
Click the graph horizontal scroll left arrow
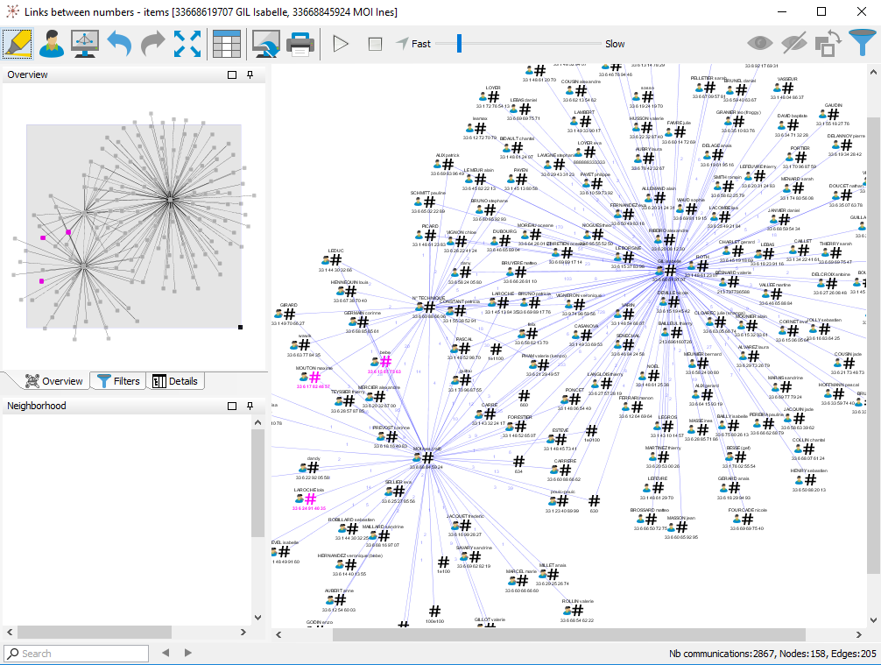[278, 634]
